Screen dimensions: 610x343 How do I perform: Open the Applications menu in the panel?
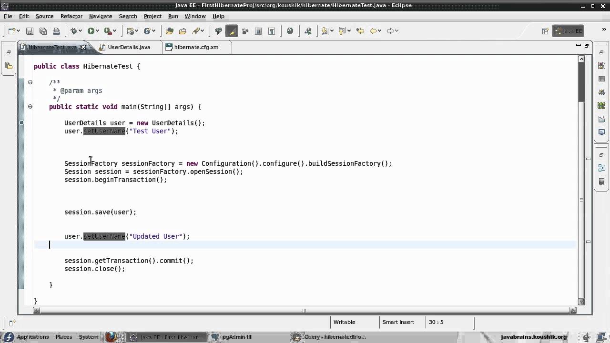pos(33,337)
